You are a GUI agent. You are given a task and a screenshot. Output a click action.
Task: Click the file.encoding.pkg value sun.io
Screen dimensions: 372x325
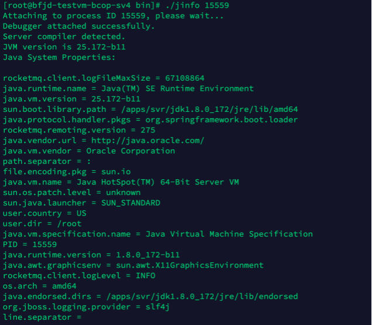pyautogui.click(x=116, y=172)
